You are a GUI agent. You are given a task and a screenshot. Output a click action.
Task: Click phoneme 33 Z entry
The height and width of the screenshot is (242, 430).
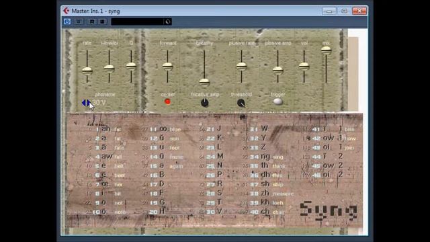[x=258, y=147]
